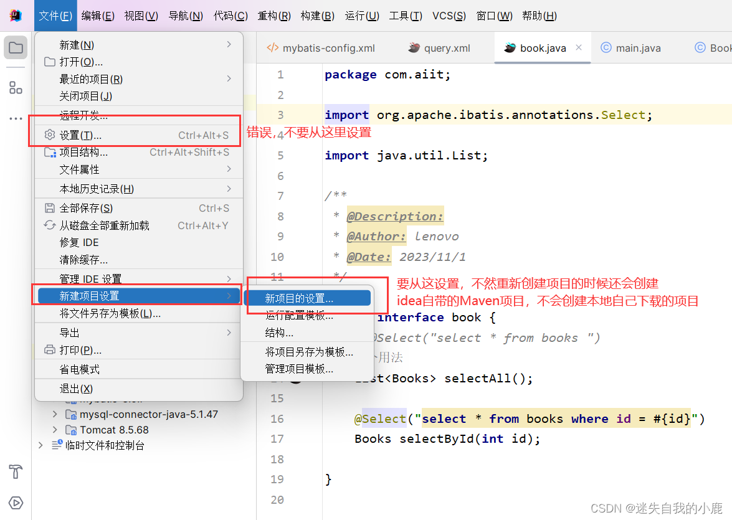The width and height of the screenshot is (732, 520).
Task: Expand the 临时文件和控制台 tree node
Action: (40, 445)
